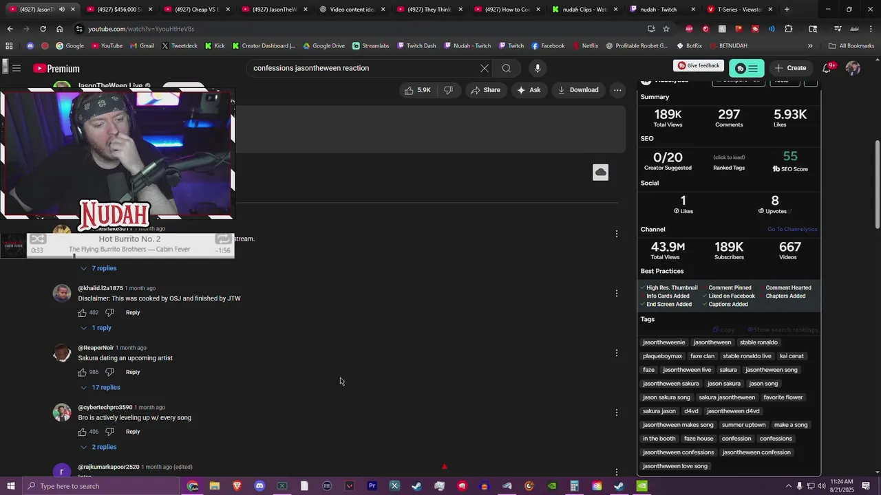Select the 'stable ronaldo live' tag
The width and height of the screenshot is (881, 495).
pos(747,356)
